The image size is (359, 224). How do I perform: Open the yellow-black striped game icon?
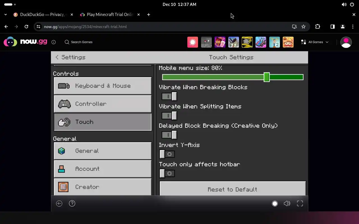[x=247, y=42]
